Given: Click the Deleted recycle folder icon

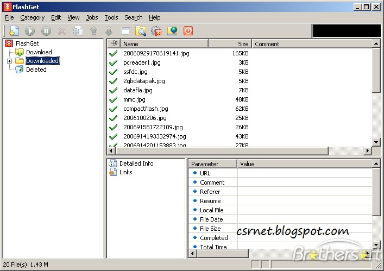Looking at the screenshot, I should click(x=20, y=70).
